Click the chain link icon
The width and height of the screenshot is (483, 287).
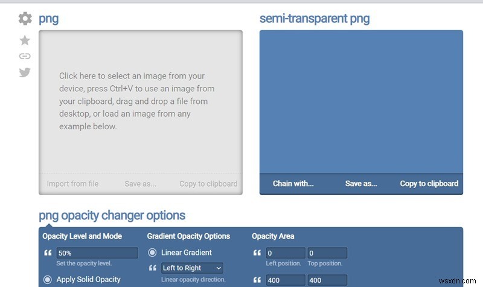(x=25, y=56)
